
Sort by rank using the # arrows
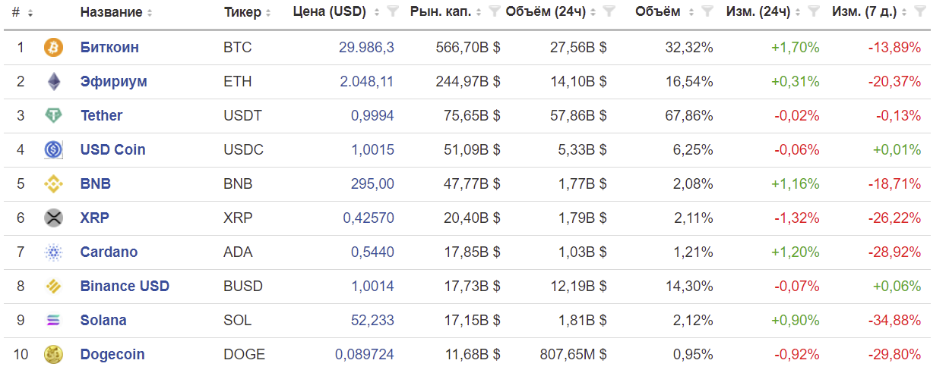coord(30,13)
